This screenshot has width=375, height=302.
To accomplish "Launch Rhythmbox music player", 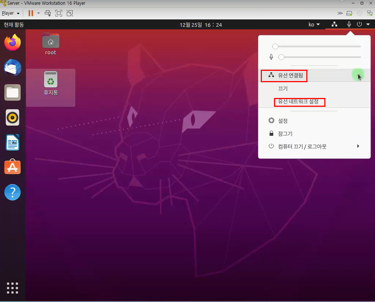I will click(12, 117).
